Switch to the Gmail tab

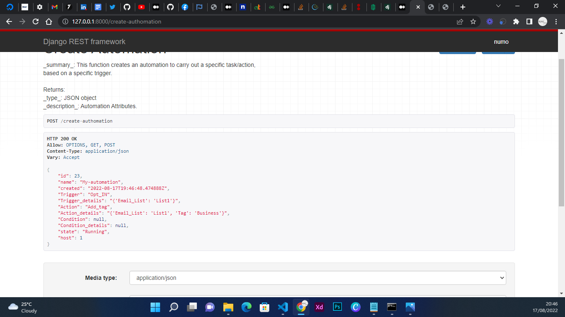click(x=54, y=7)
